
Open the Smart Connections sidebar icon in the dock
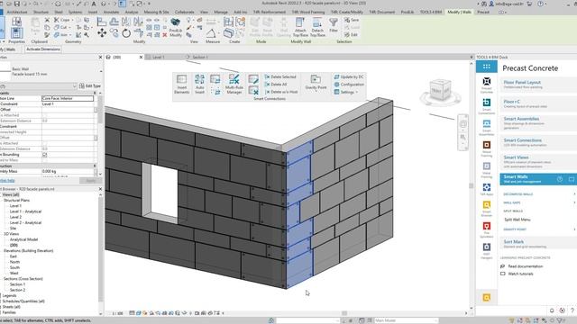487,106
